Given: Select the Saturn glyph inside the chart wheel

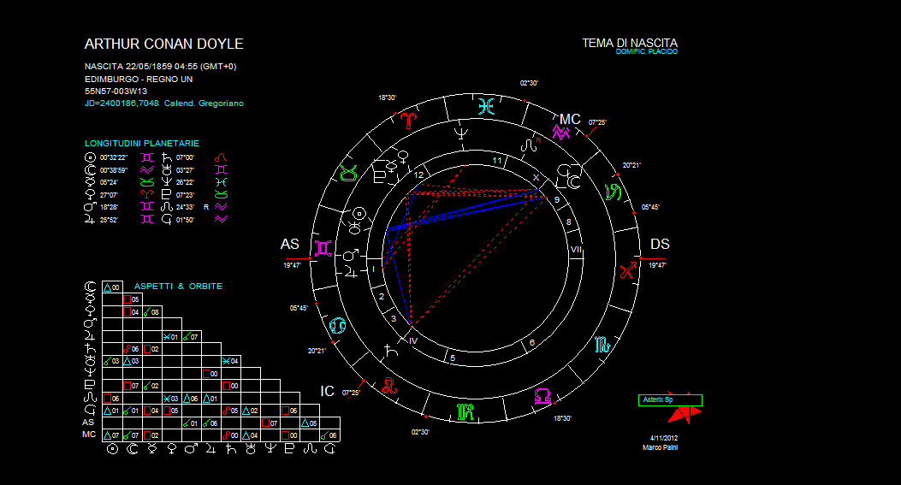Looking at the screenshot, I should coord(391,349).
